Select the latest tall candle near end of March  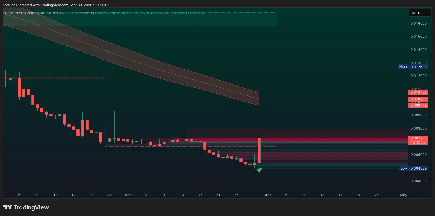(x=259, y=151)
